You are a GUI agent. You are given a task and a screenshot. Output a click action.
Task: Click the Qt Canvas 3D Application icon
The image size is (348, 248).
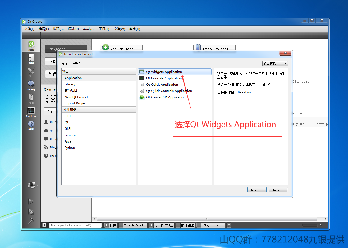coord(142,97)
